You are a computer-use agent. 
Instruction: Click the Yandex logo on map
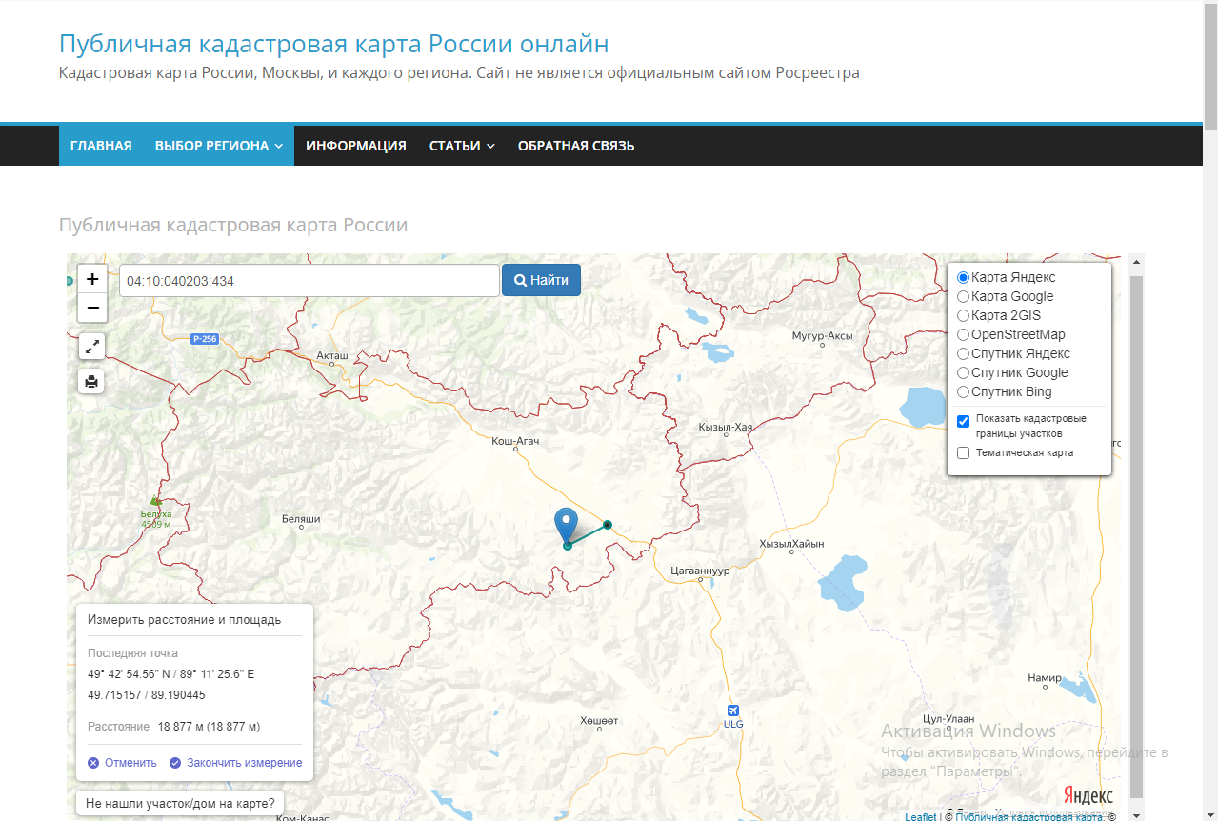1088,795
